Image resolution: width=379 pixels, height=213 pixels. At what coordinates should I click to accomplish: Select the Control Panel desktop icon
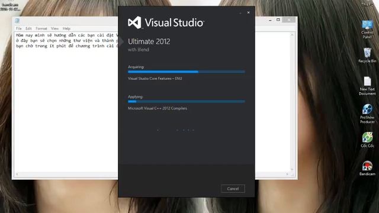click(x=367, y=30)
